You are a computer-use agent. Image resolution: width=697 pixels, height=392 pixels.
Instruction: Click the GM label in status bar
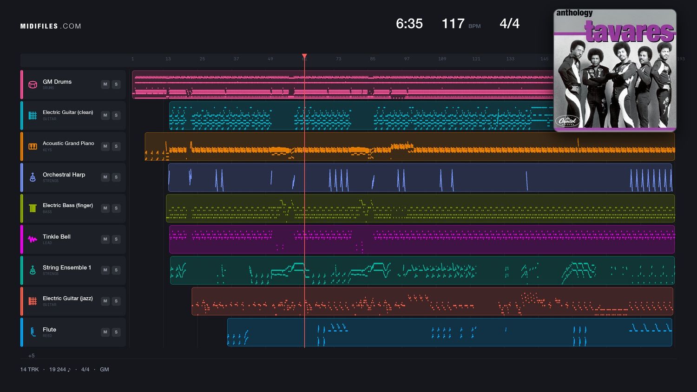pyautogui.click(x=105, y=370)
